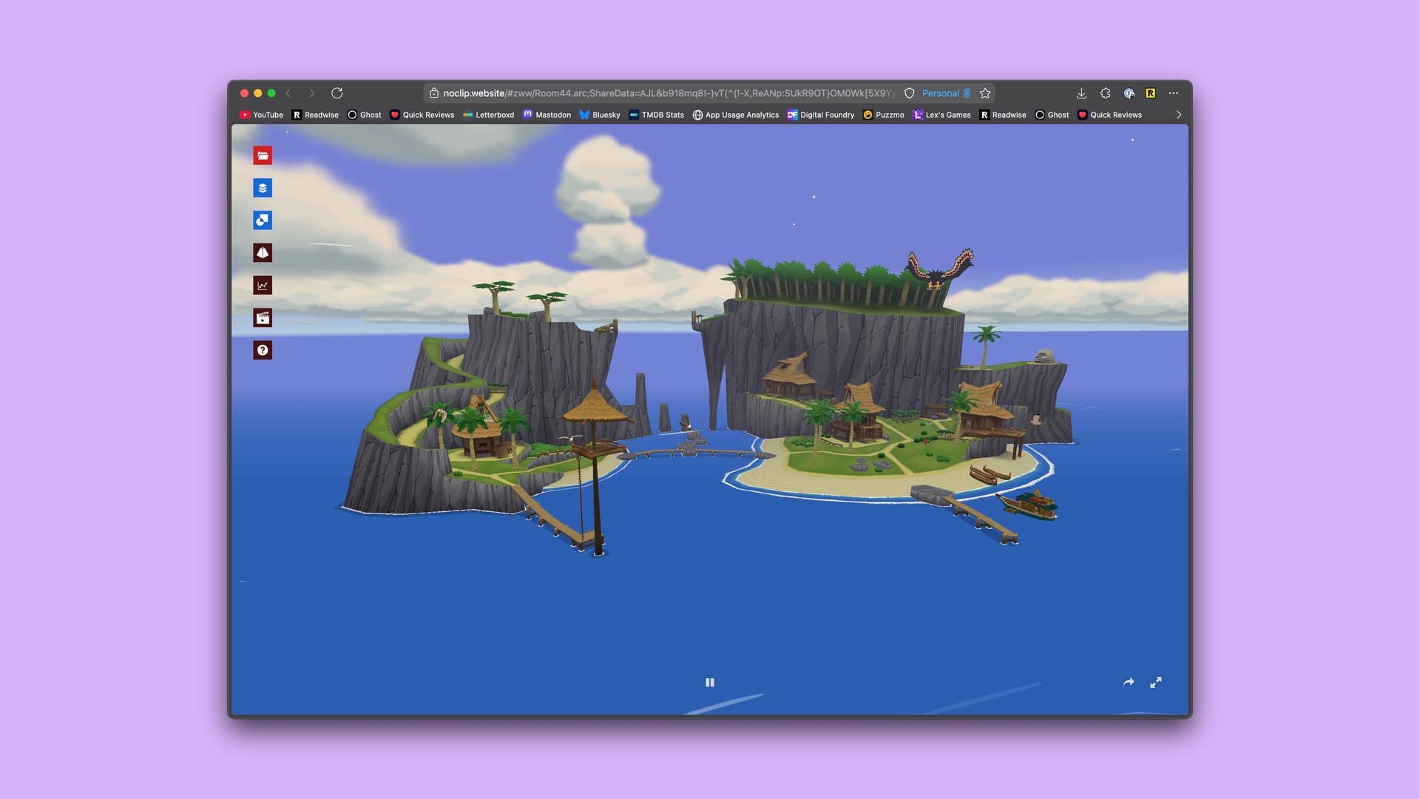Open the Letterboxd bookmark
Viewport: 1420px width, 799px height.
[488, 115]
